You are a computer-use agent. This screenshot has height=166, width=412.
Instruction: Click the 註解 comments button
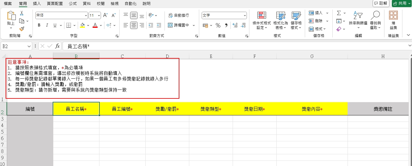[381, 3]
